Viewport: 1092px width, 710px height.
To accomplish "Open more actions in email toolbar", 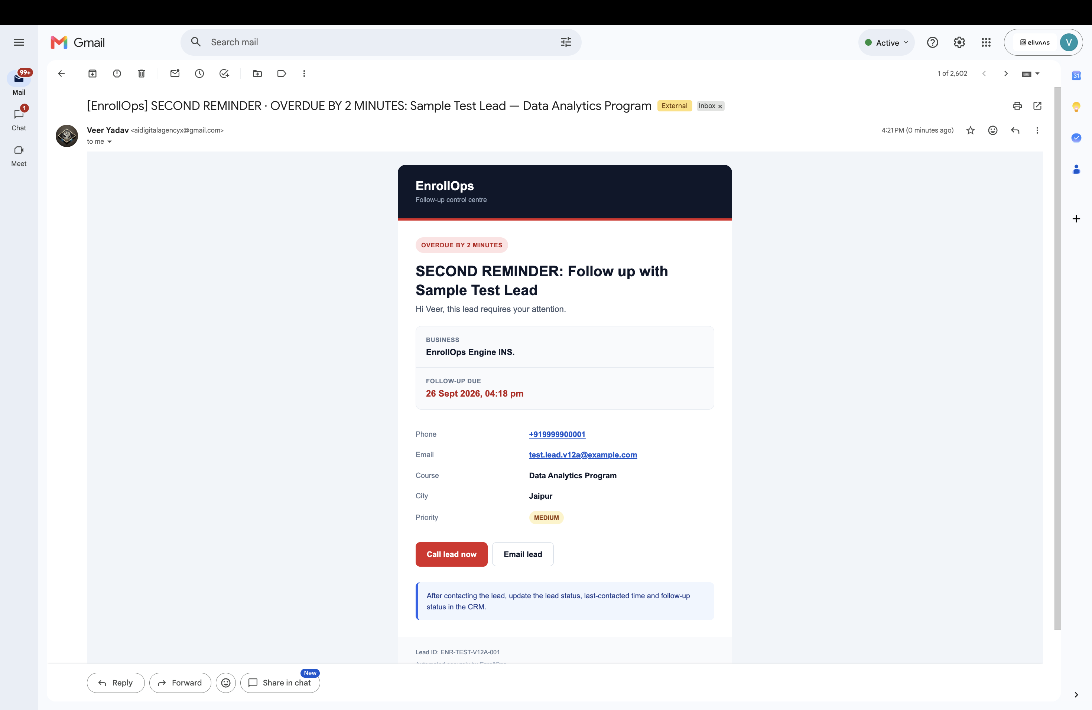I will coord(304,74).
